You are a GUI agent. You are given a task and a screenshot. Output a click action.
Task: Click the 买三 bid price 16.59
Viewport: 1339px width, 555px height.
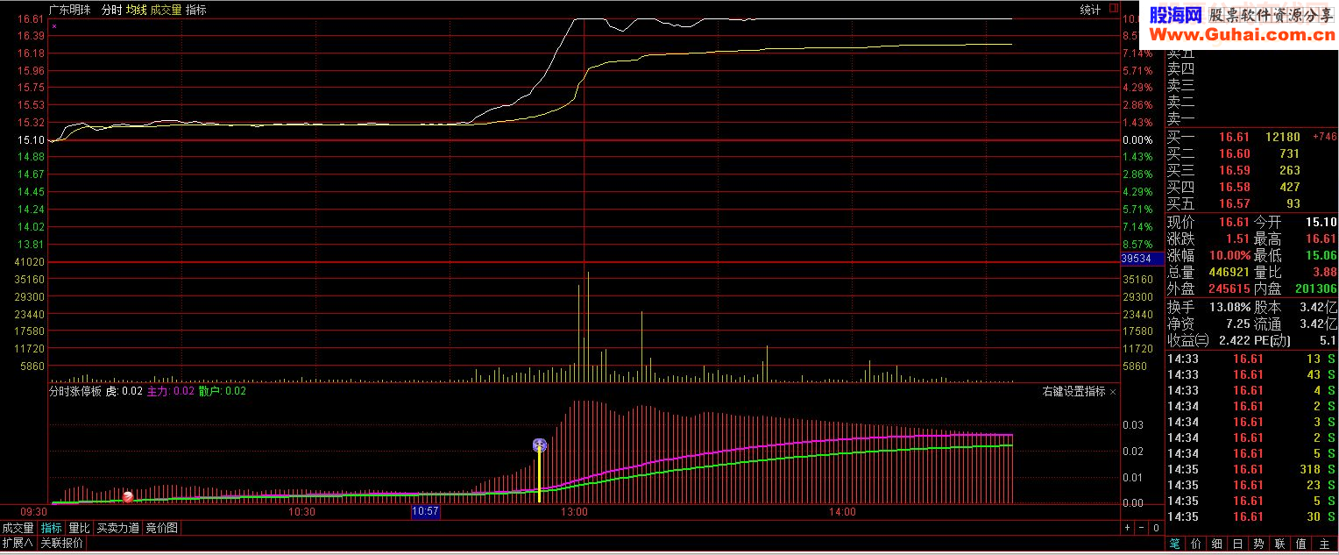coord(1236,170)
